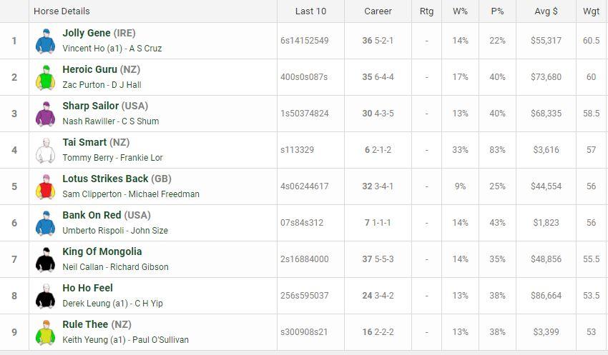This screenshot has height=355, width=608.
Task: Sort by the P% column header
Action: [x=497, y=11]
